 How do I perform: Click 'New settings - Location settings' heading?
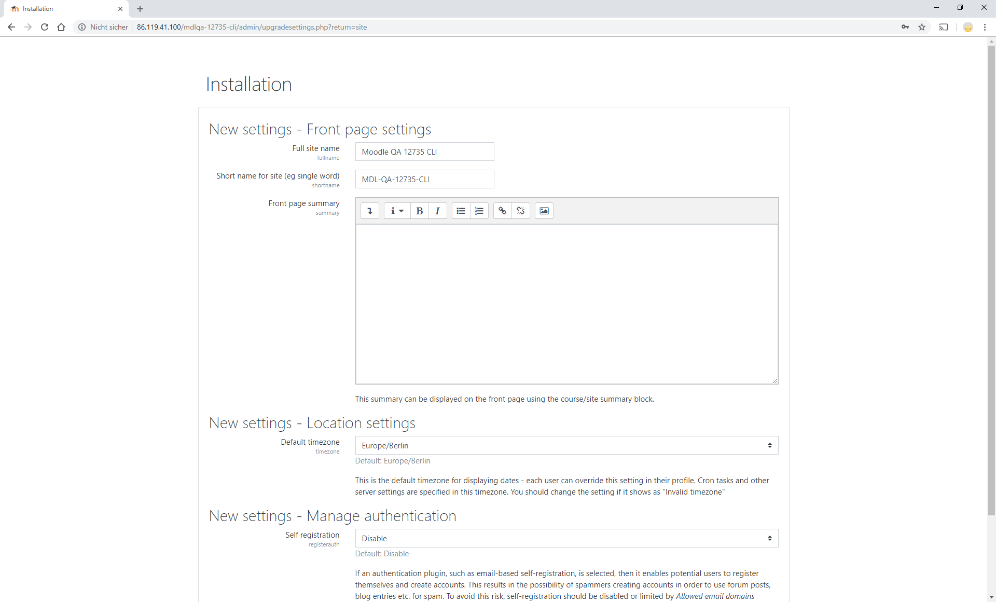312,423
